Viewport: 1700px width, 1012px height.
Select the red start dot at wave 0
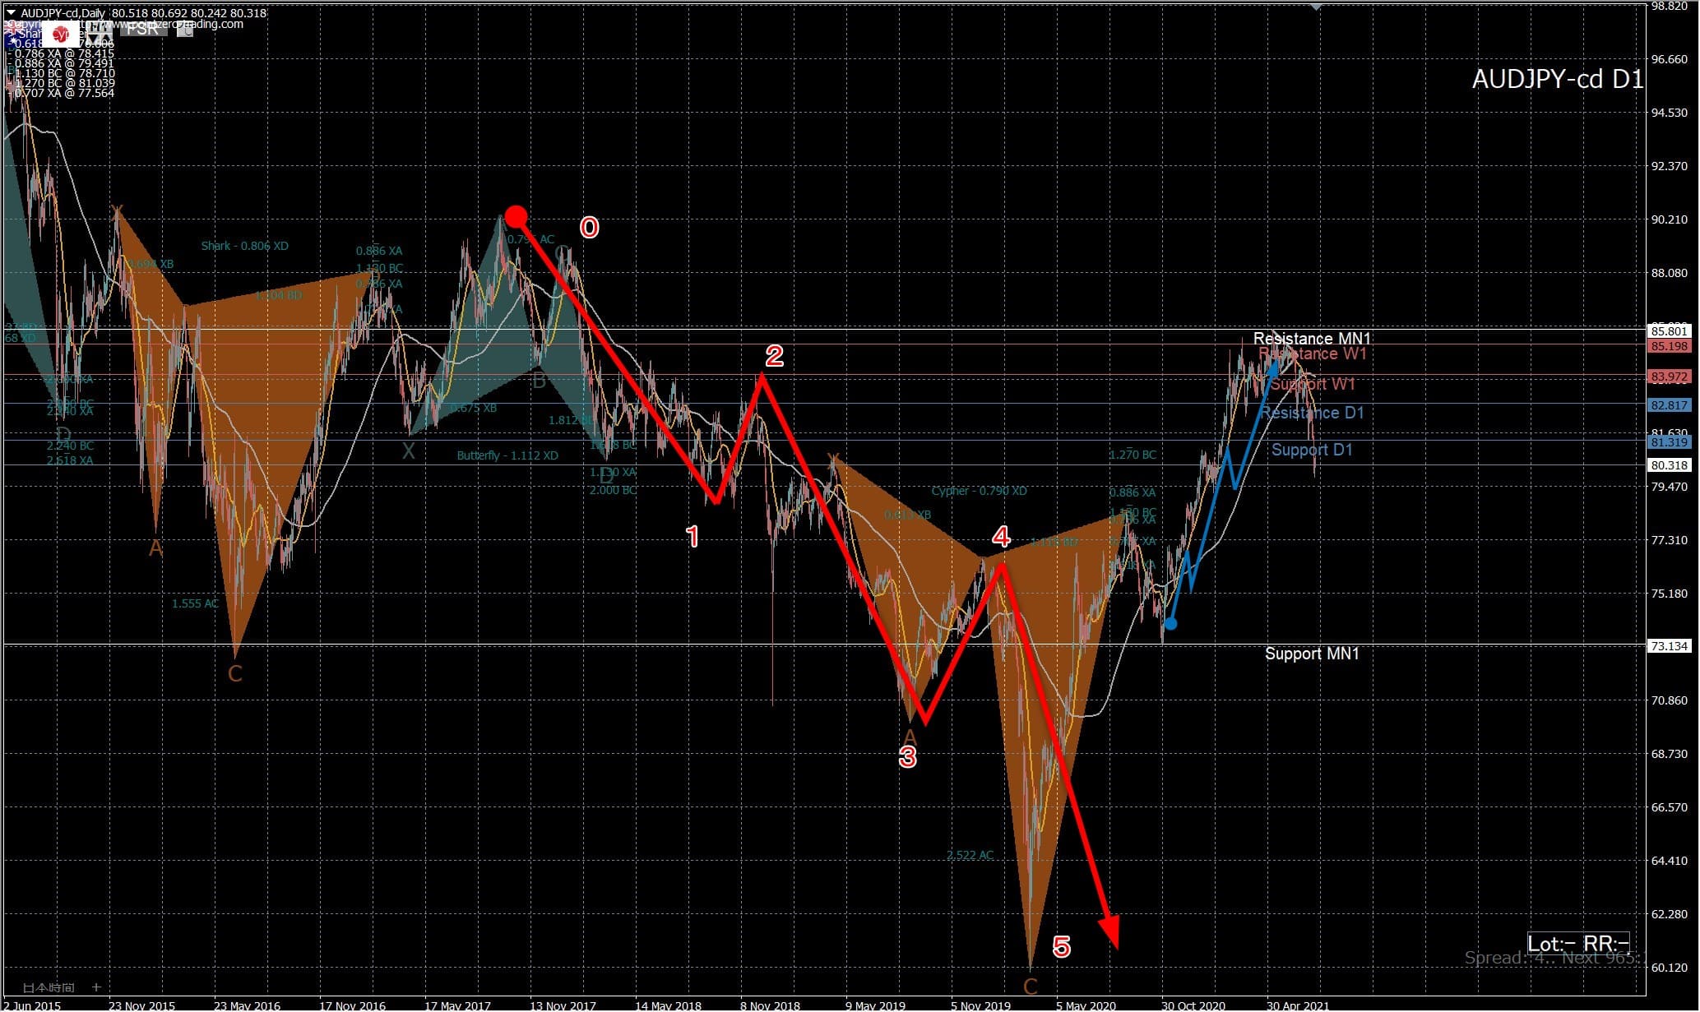click(516, 217)
